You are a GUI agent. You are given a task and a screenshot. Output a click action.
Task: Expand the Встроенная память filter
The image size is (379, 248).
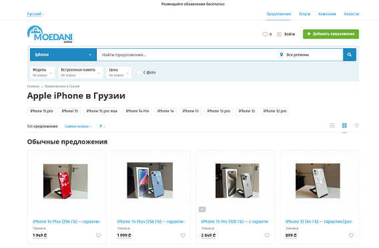point(81,72)
